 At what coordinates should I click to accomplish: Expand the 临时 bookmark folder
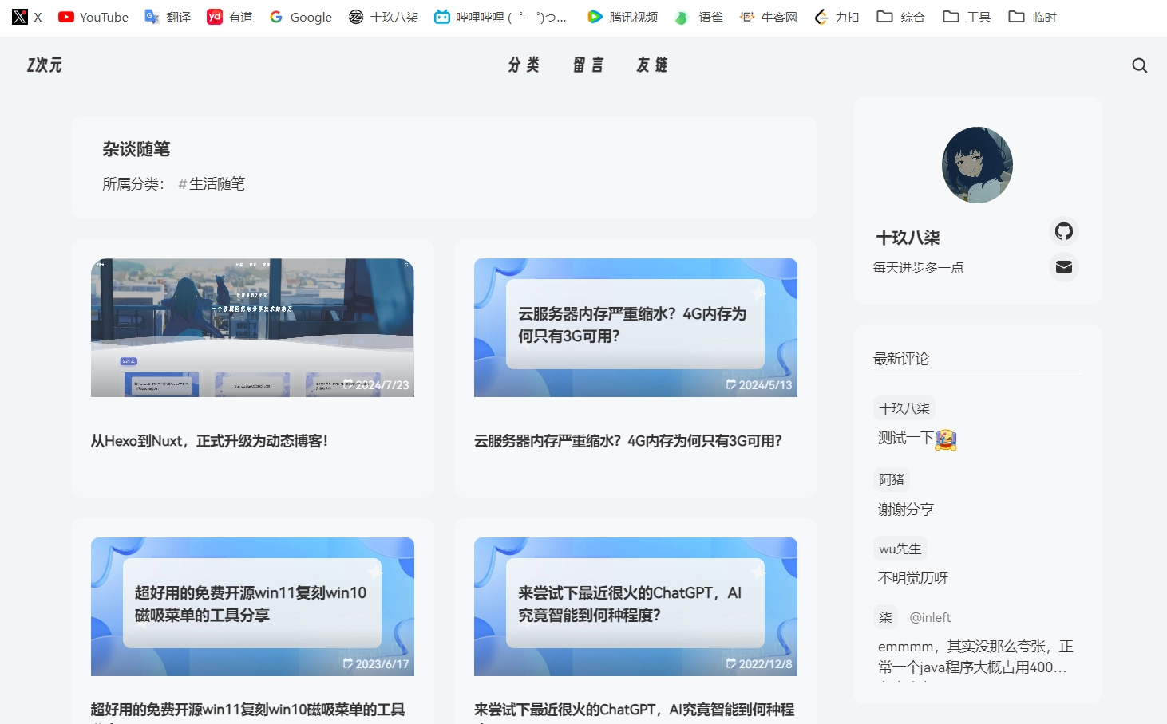[x=1032, y=17]
